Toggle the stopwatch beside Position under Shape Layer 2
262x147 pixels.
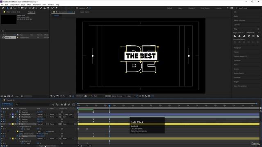pyautogui.click(x=17, y=119)
